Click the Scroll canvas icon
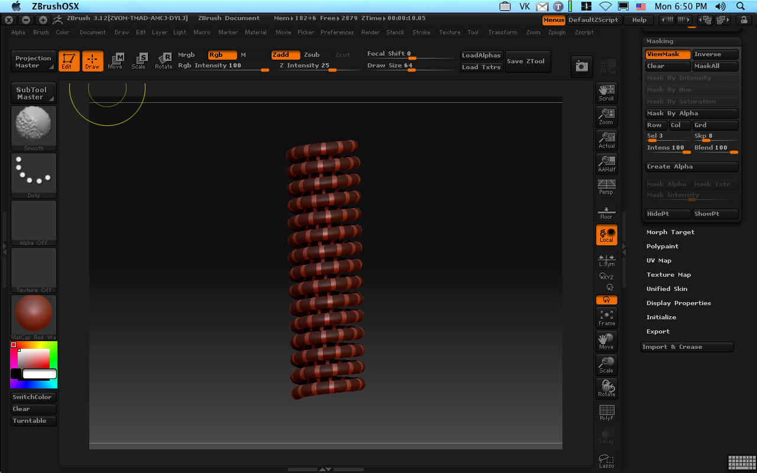The height and width of the screenshot is (473, 757). (606, 92)
